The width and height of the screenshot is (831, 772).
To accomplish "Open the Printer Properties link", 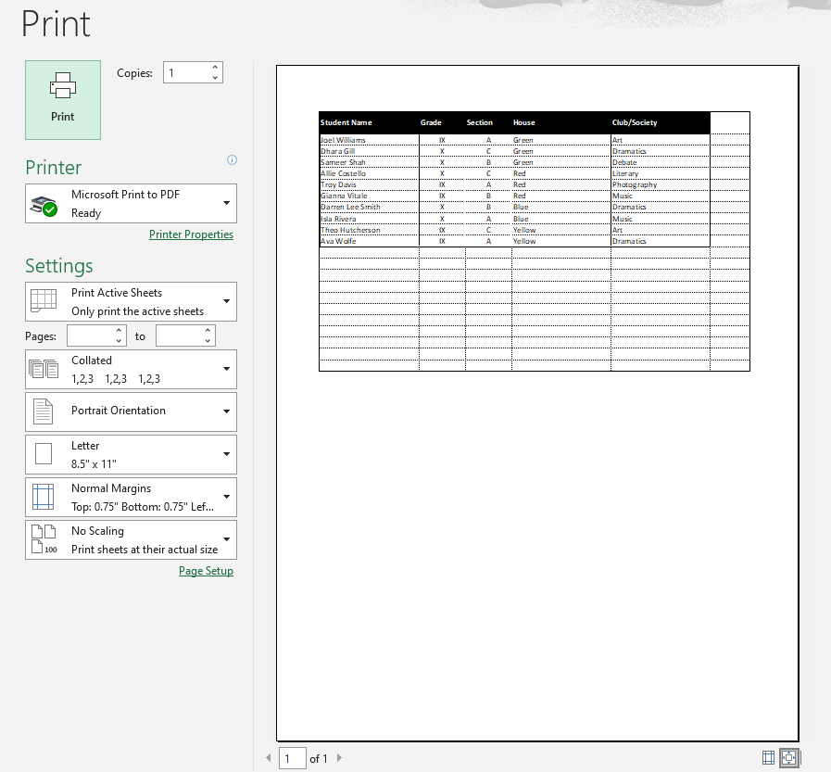I will [191, 234].
